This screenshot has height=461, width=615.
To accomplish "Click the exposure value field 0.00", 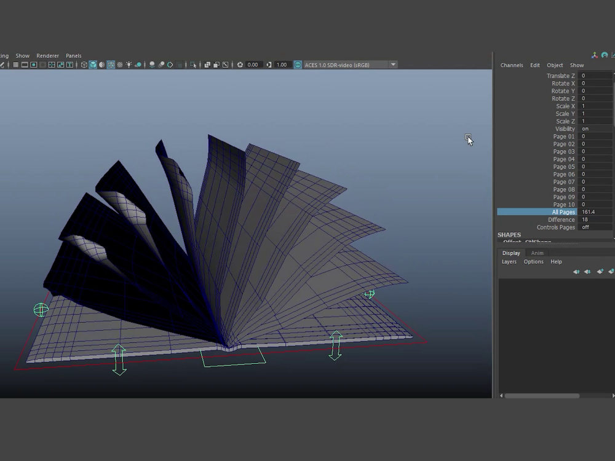I will coord(254,65).
